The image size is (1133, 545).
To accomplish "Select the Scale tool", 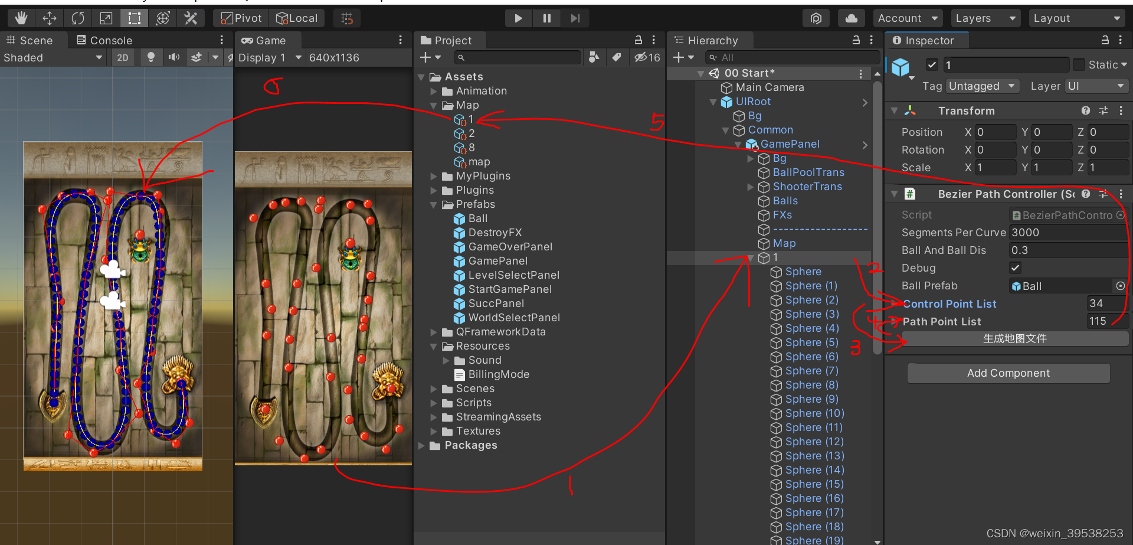I will coord(106,18).
